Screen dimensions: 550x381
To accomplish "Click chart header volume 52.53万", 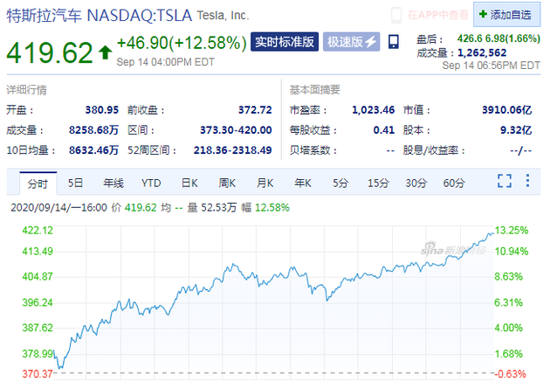I will pos(220,207).
